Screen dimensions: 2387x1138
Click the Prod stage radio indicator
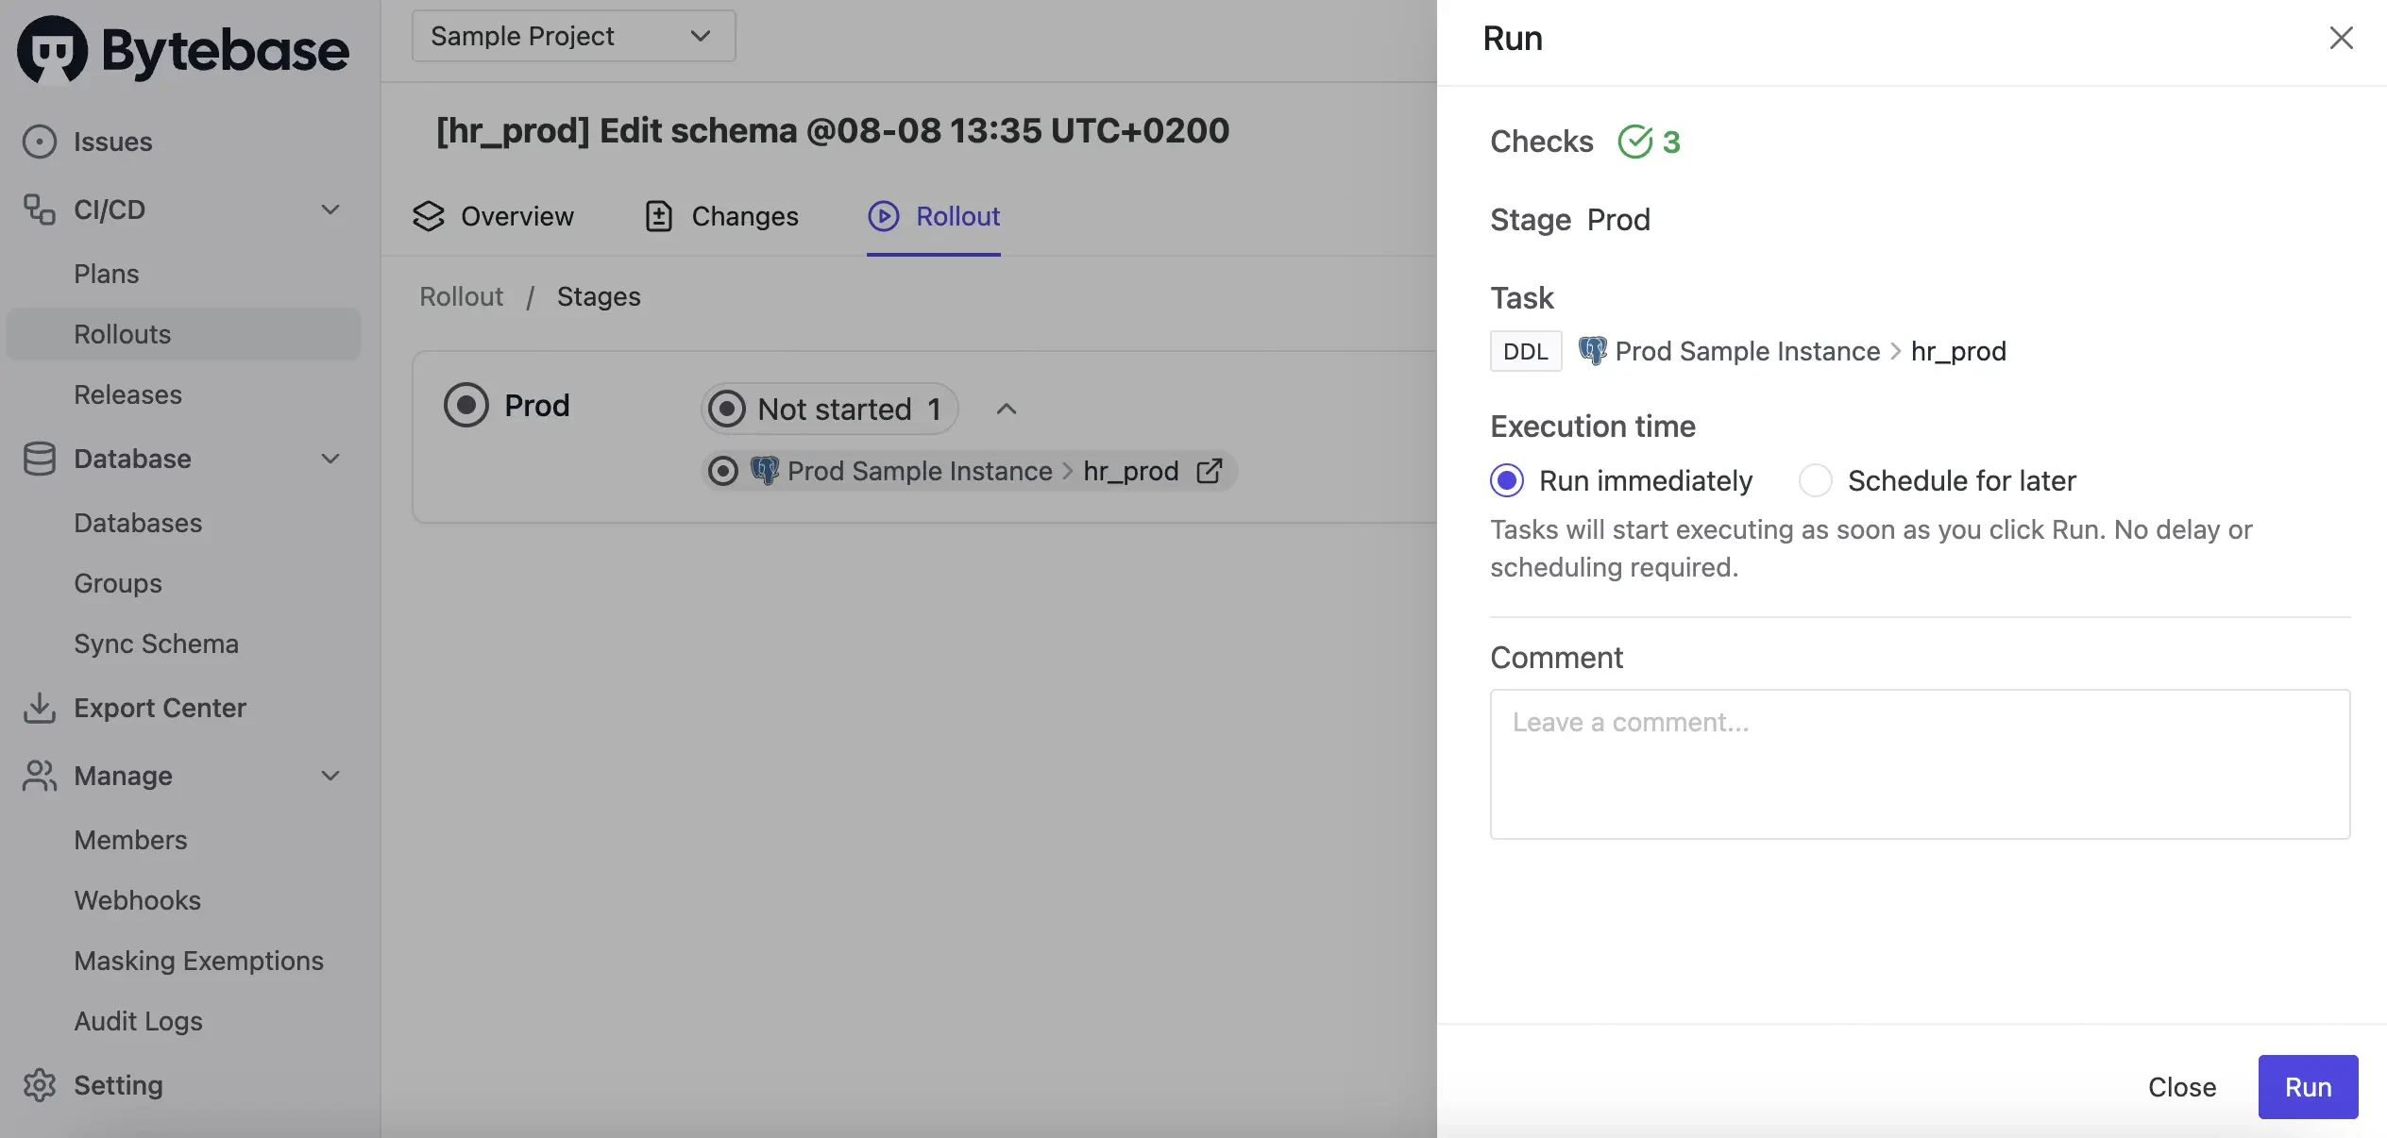[x=466, y=405]
